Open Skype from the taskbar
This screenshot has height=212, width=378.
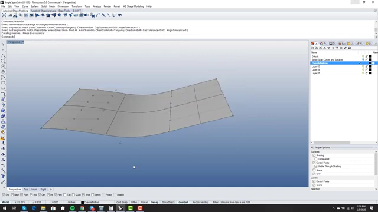click(24, 208)
